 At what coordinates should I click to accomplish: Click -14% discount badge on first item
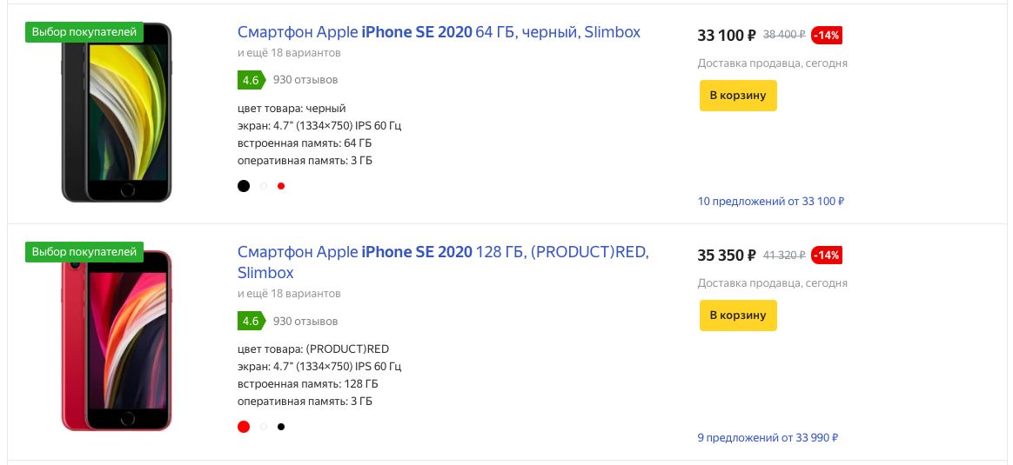(826, 36)
